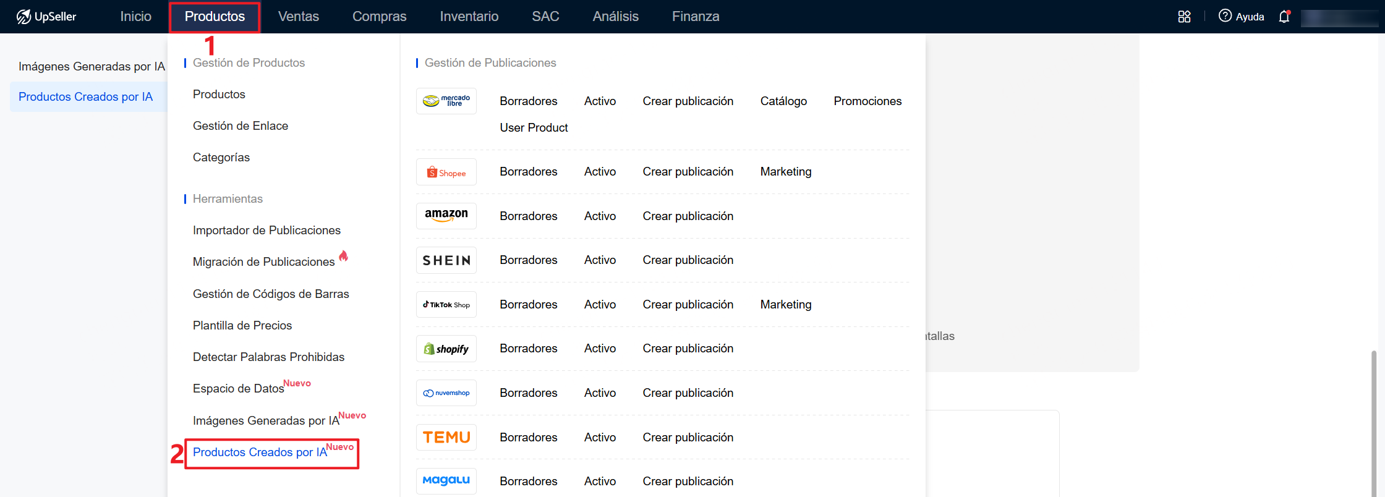Open the apps grid icon

point(1184,17)
